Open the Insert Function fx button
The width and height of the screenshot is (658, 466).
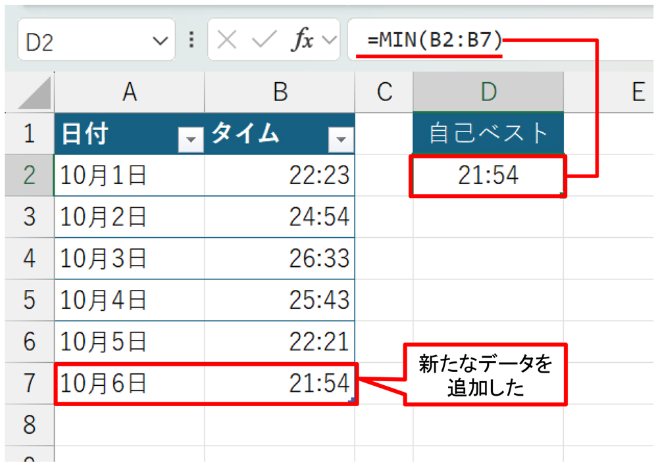click(x=303, y=40)
